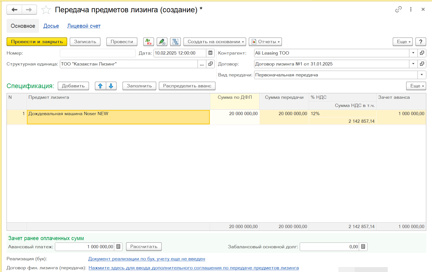Open the specification Еще menu
This screenshot has height=272, width=432.
(416, 86)
